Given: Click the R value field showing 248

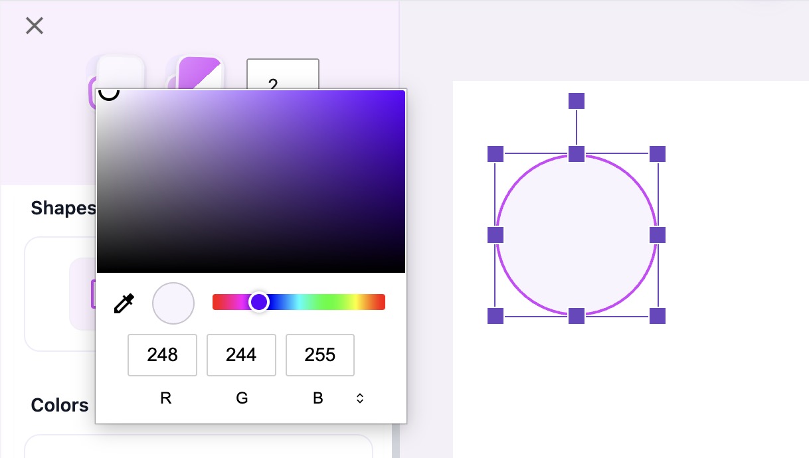Looking at the screenshot, I should click(x=163, y=355).
